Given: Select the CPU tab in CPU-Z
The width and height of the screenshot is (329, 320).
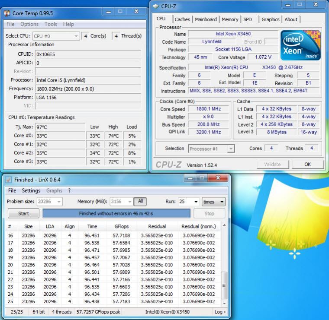Looking at the screenshot, I should point(161,19).
